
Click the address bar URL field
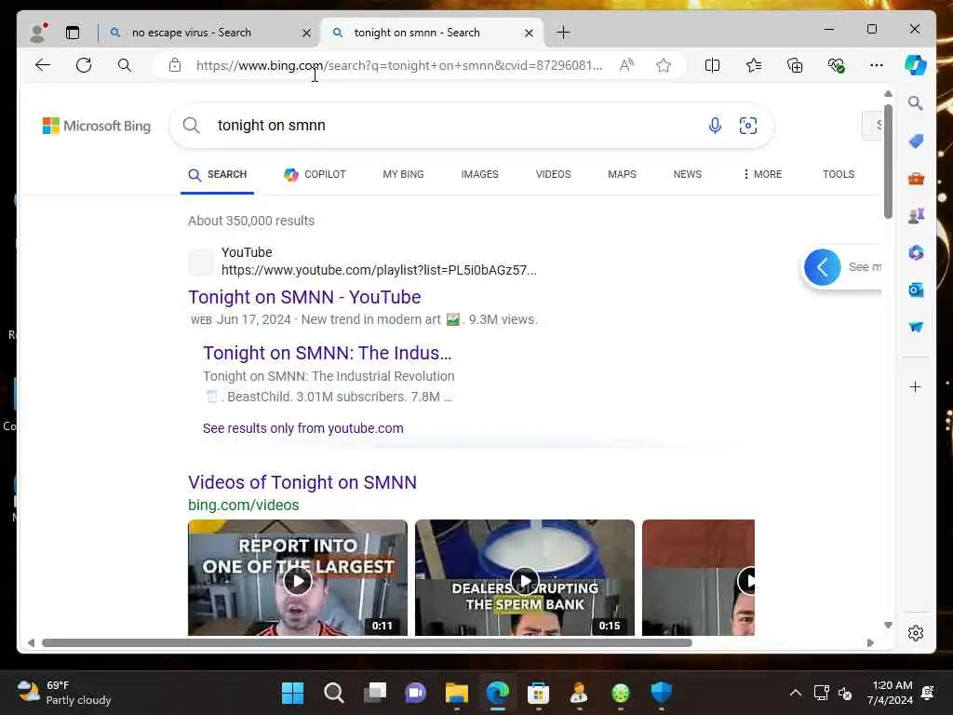pos(398,65)
